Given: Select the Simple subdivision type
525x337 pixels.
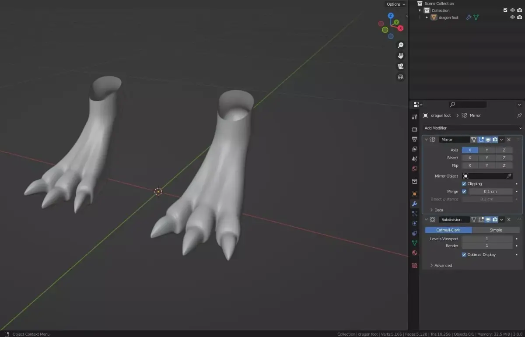Looking at the screenshot, I should coord(496,230).
